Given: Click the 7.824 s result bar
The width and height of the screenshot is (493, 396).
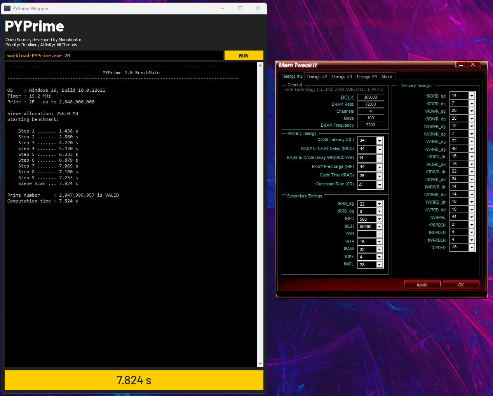Looking at the screenshot, I should (x=134, y=380).
